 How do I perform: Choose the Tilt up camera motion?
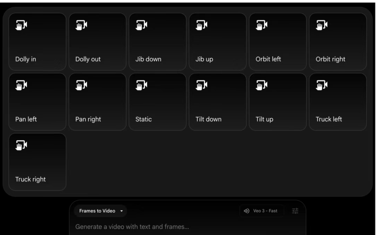click(x=278, y=102)
